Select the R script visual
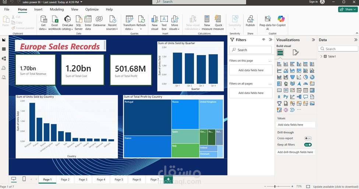Viewport: 359px width, 189px height. coord(279,97)
